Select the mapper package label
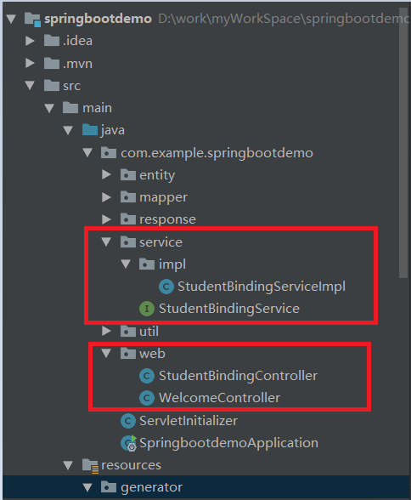 163,197
